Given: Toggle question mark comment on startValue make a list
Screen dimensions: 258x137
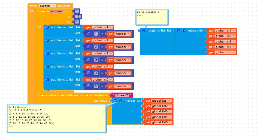Looking at the screenshot, I should pos(120,101).
